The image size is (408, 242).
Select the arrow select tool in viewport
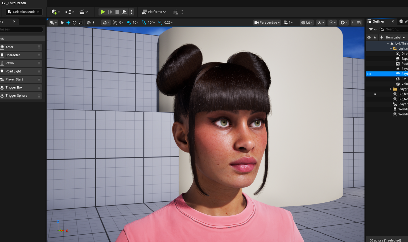pos(62,23)
